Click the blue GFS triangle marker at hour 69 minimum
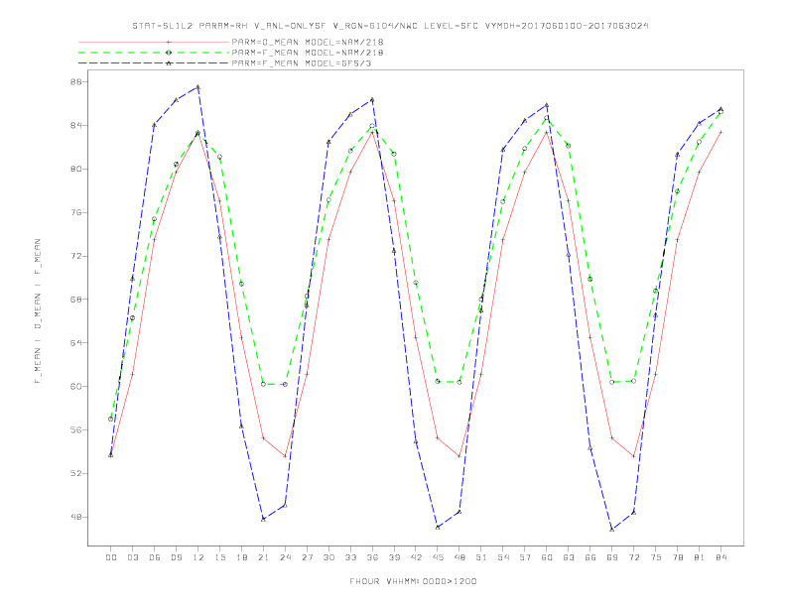Viewport: 786px width, 607px height. tap(612, 529)
